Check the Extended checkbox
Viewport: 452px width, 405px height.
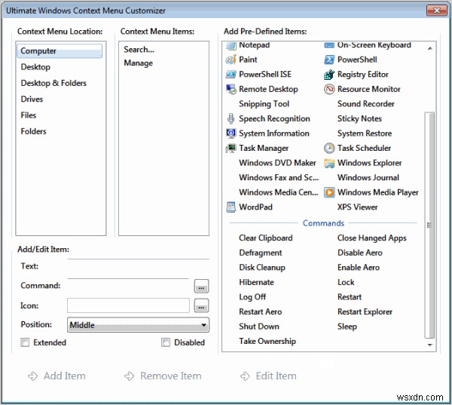coord(25,342)
